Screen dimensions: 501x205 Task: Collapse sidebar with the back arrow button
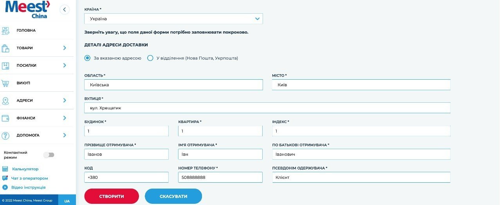point(65,10)
